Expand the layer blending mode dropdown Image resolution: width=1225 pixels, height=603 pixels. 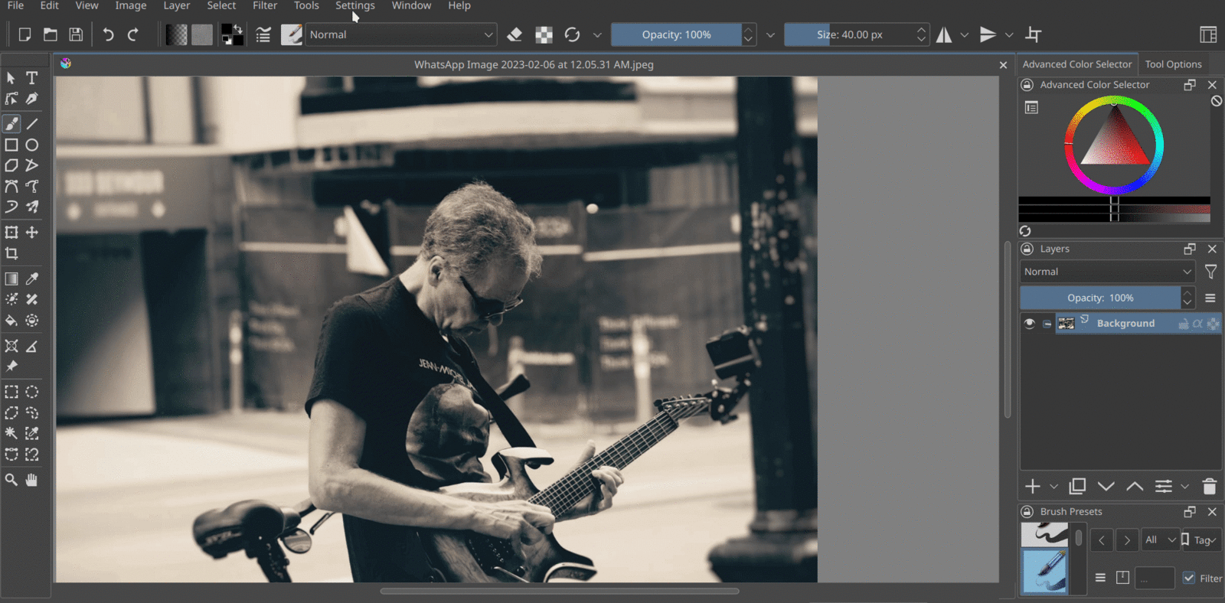pos(1107,272)
